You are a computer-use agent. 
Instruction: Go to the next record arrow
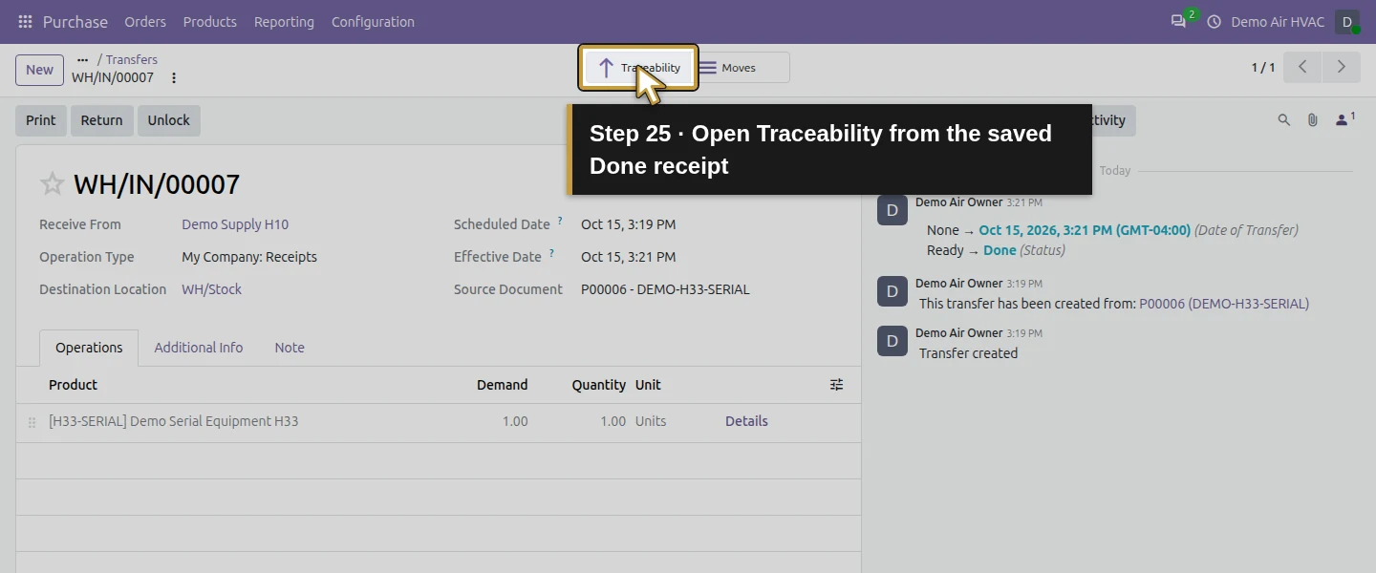coord(1341,67)
